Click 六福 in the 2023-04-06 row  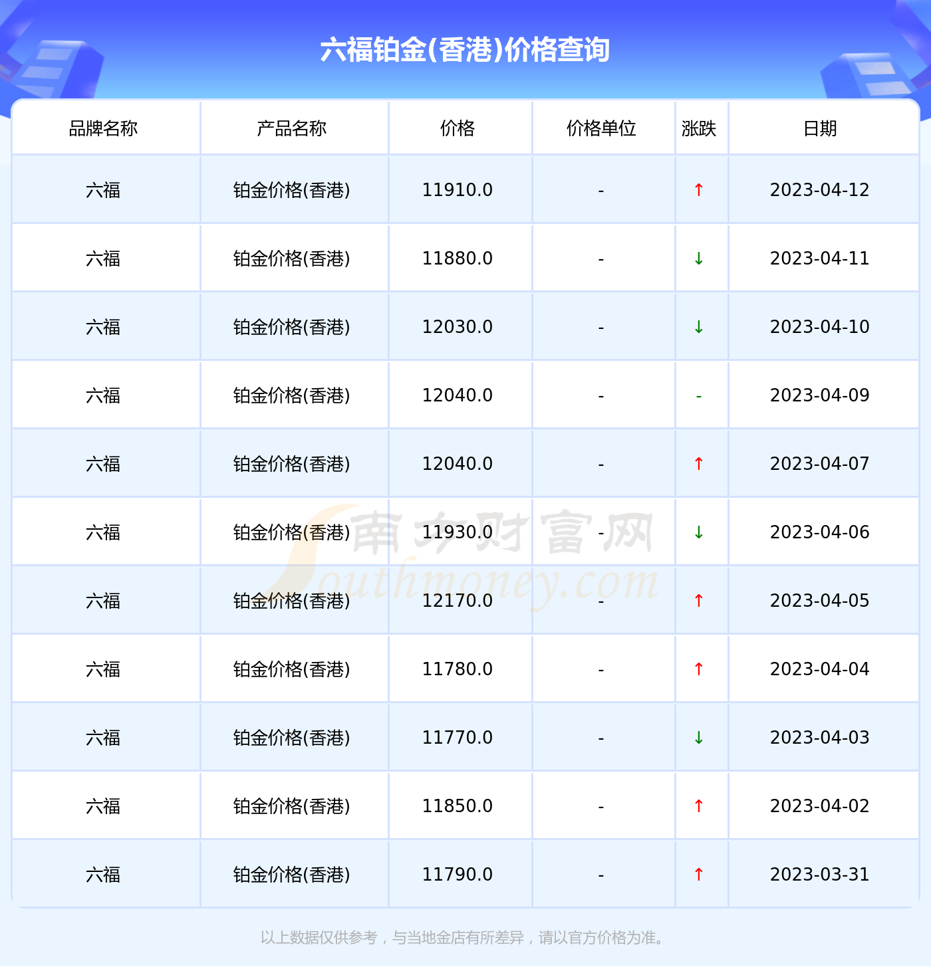103,532
